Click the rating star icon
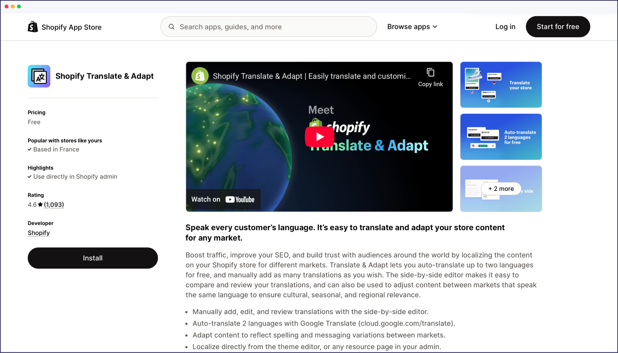Viewport: 618px width, 353px height. coord(40,205)
